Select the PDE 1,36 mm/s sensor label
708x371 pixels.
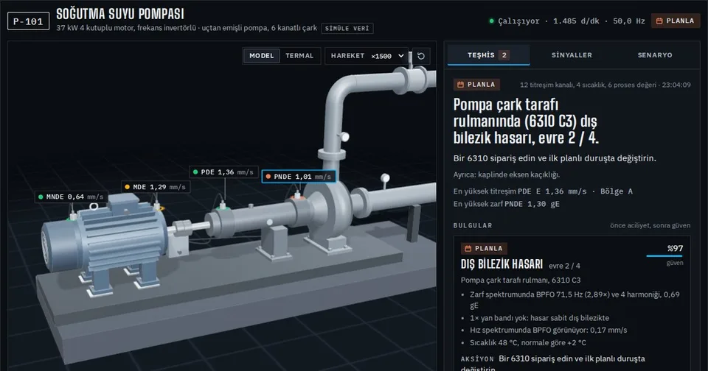pyautogui.click(x=224, y=172)
